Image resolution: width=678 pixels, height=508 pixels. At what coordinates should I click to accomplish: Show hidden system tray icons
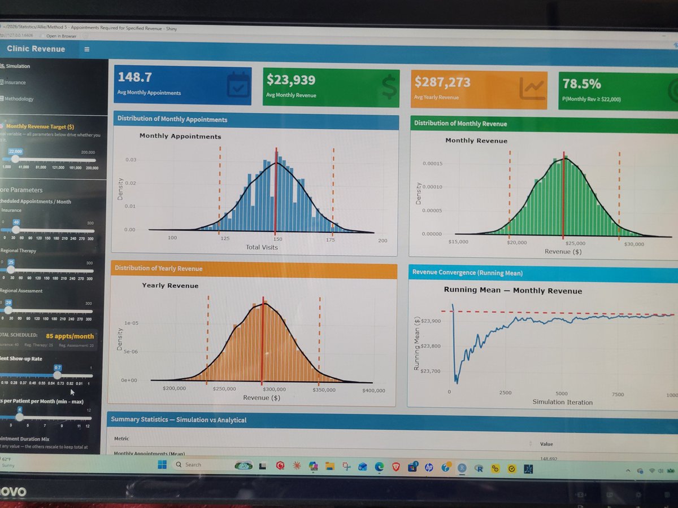(x=629, y=470)
